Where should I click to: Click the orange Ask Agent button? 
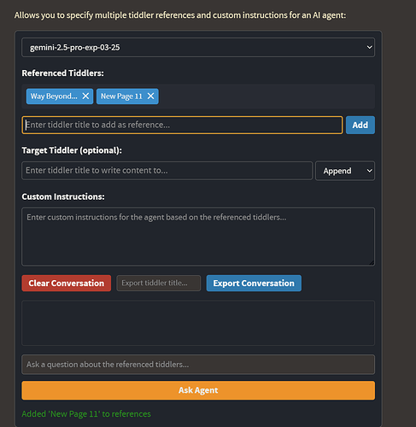(198, 390)
